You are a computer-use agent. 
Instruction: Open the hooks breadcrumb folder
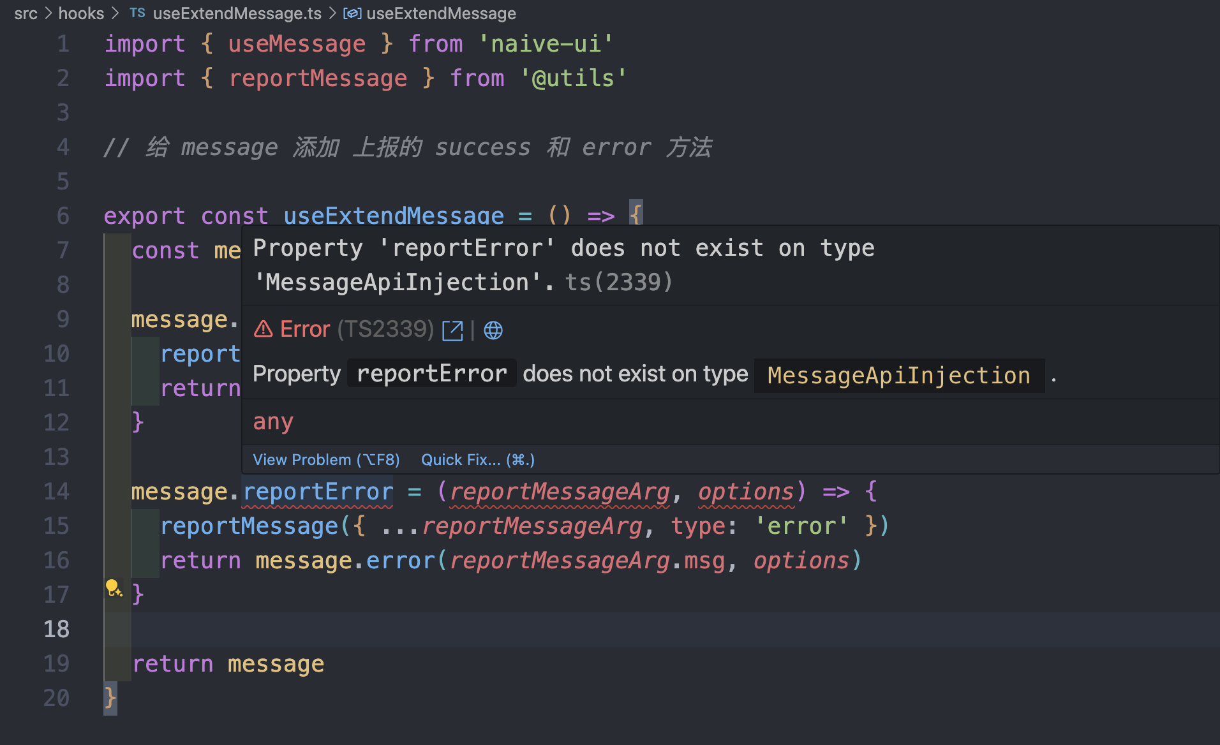point(81,13)
